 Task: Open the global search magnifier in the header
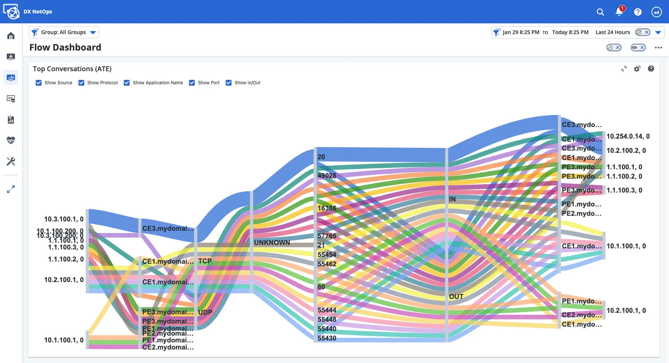click(x=600, y=12)
